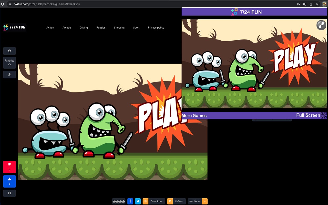Viewport: 328px width, 205px height.
Task: Select the Sport menu item
Action: tap(136, 28)
